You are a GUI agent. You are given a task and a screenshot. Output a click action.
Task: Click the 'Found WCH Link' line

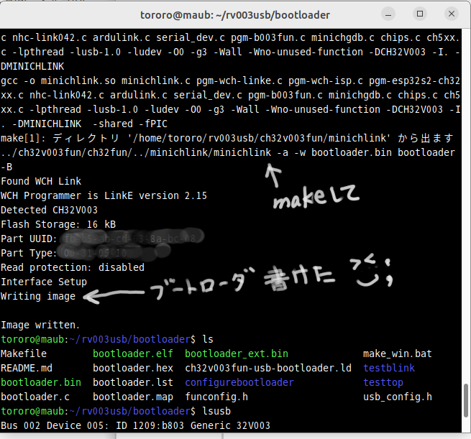pos(41,181)
